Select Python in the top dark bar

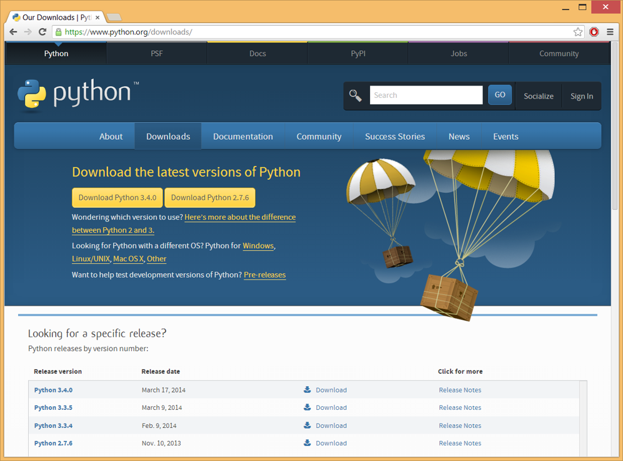click(x=56, y=54)
